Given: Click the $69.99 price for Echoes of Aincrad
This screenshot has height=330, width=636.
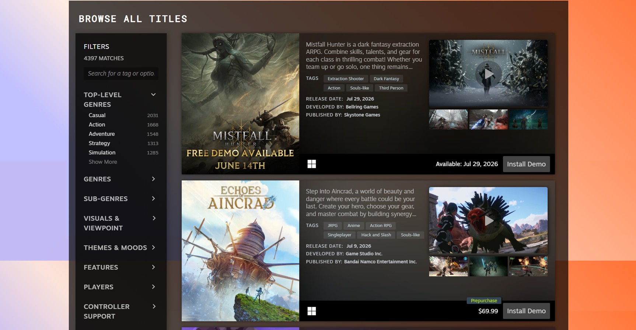Looking at the screenshot, I should point(488,311).
